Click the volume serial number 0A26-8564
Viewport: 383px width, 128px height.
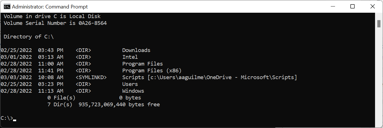[x=92, y=23]
